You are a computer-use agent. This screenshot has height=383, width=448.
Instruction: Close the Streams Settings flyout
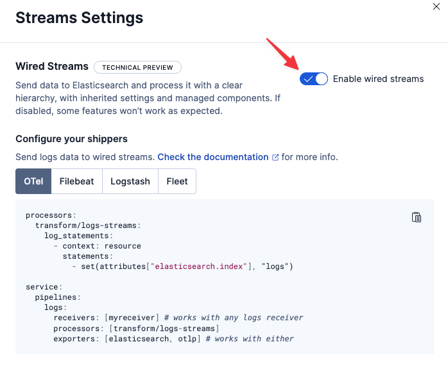pos(436,6)
